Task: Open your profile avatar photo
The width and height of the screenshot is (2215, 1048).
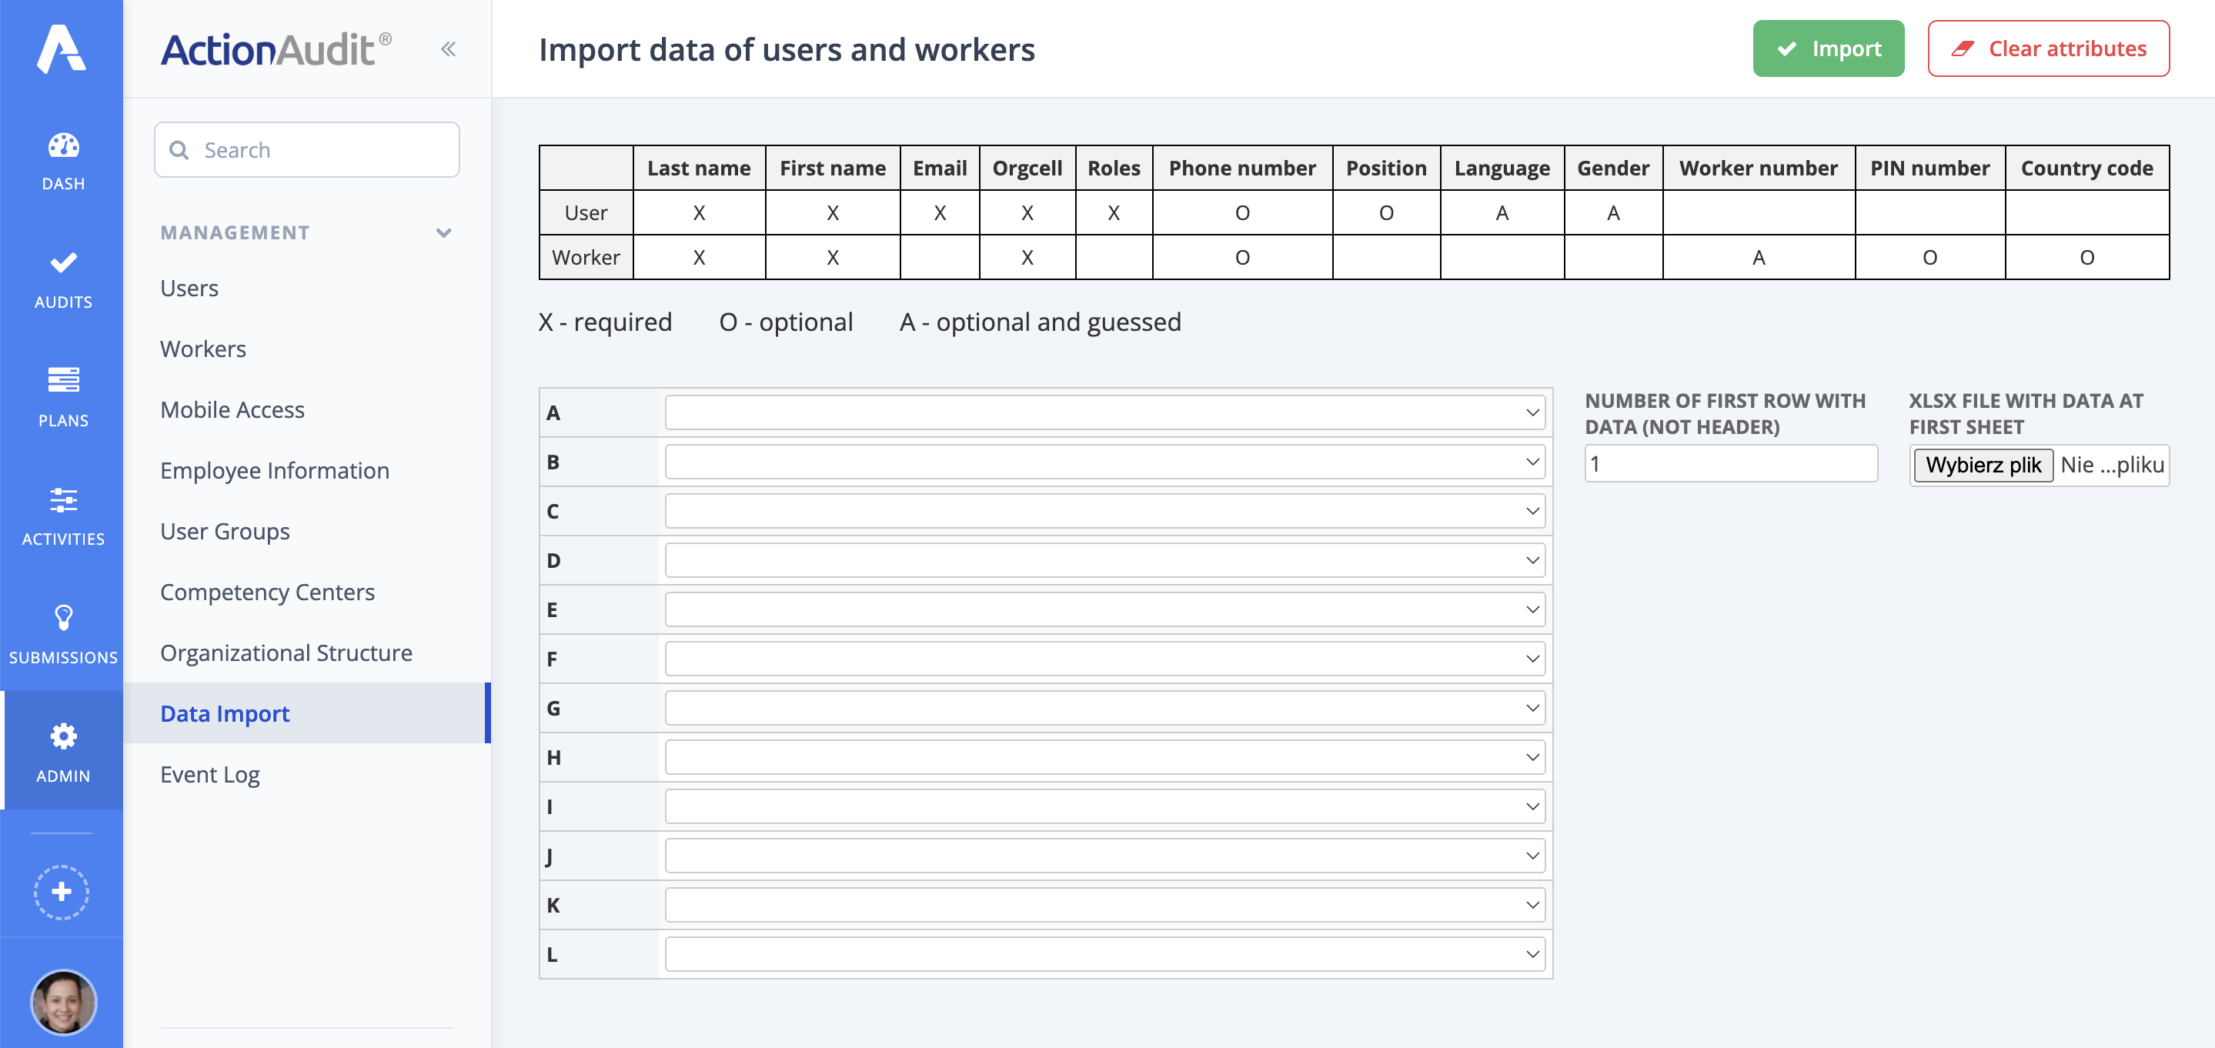Action: click(x=62, y=1003)
